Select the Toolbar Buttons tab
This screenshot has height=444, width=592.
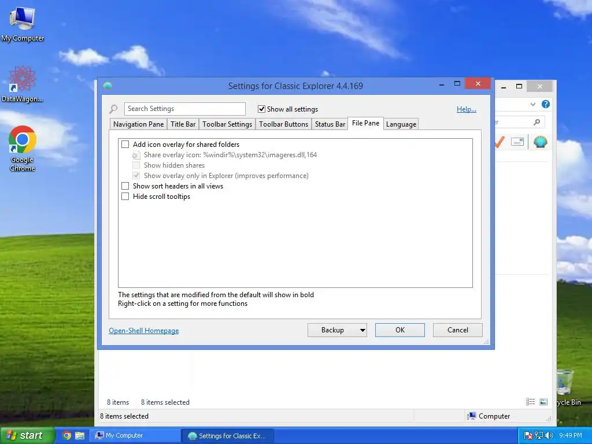283,124
